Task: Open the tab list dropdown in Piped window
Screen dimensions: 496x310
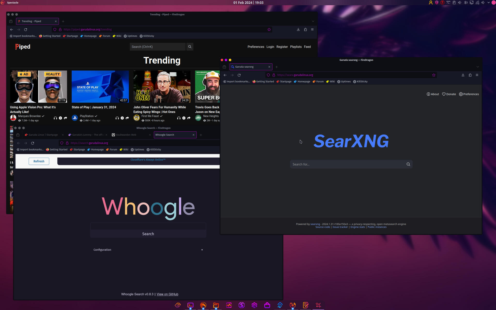Action: [313, 21]
